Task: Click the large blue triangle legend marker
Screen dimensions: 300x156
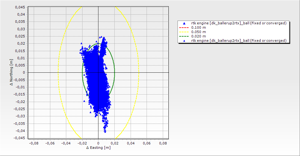Action: coord(184,23)
